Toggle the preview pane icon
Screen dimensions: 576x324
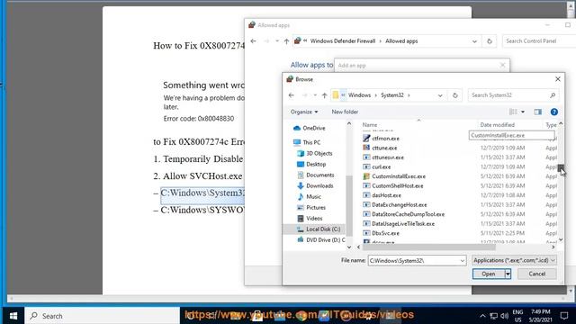(538, 112)
